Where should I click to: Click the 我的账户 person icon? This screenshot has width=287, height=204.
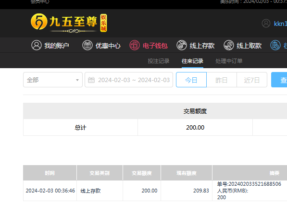coord(37,45)
